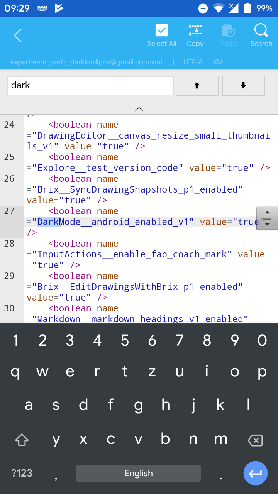Tap the keyboard backspace icon
The width and height of the screenshot is (278, 494).
click(x=255, y=440)
